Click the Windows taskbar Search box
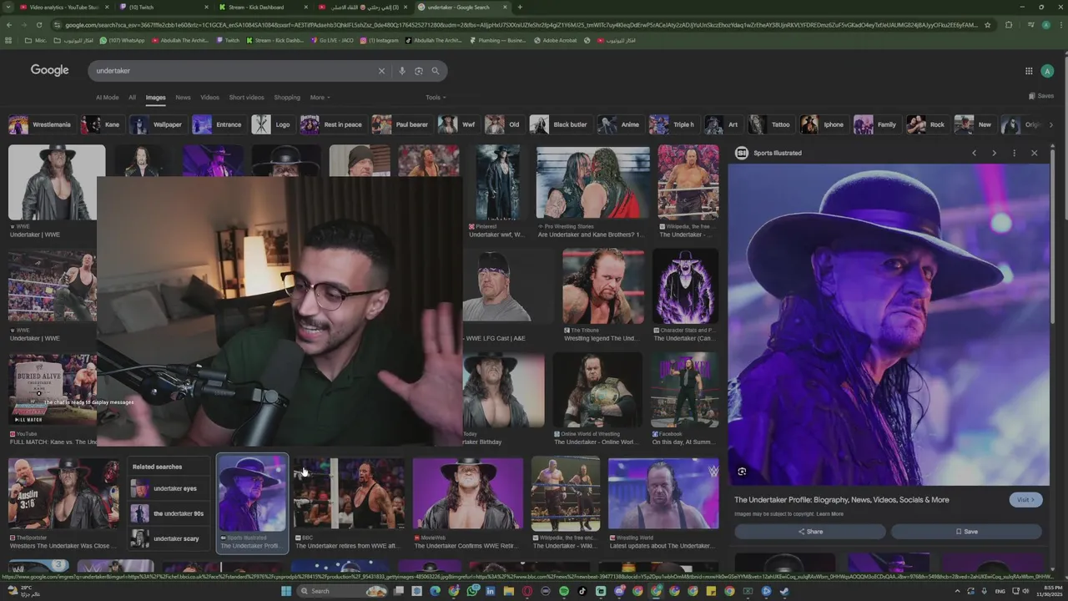Image resolution: width=1068 pixels, height=601 pixels. 340,591
